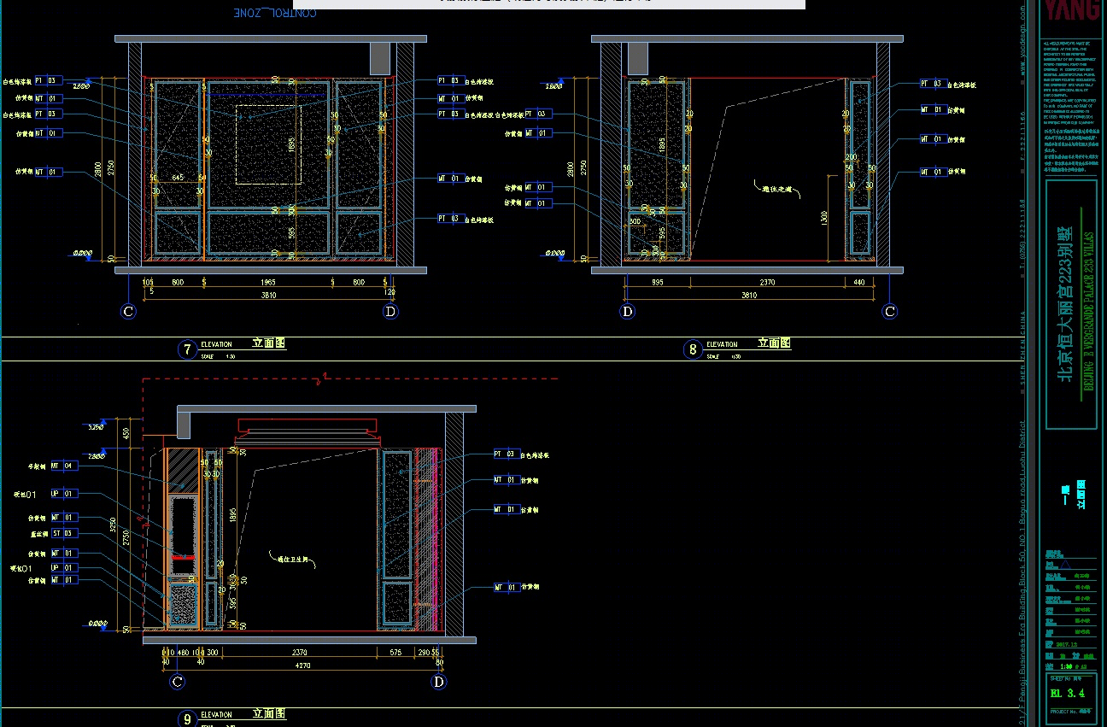Click the elevation number 7 circle marker
The width and height of the screenshot is (1107, 727).
pyautogui.click(x=187, y=349)
